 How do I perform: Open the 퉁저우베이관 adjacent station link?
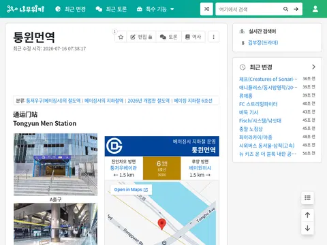pyautogui.click(x=123, y=168)
